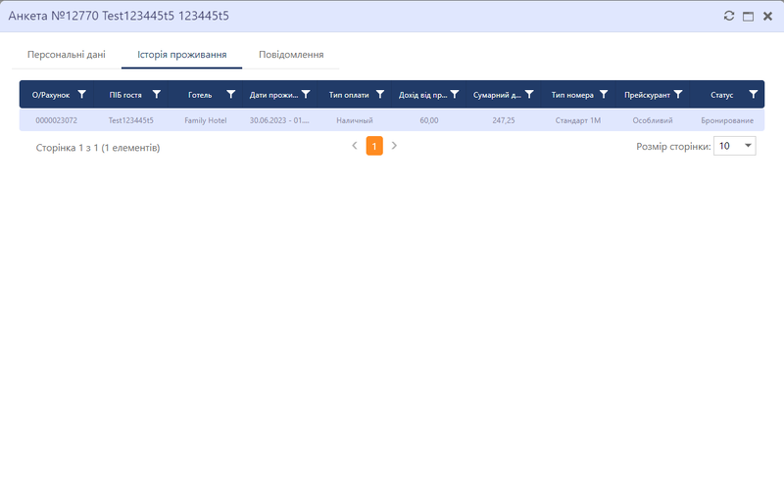The height and width of the screenshot is (504, 784).
Task: Click page number 1 button
Action: coord(374,146)
